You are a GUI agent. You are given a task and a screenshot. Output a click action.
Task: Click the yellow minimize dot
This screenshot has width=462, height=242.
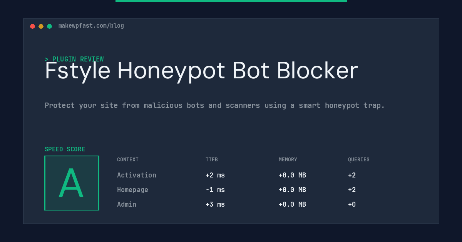(x=41, y=26)
